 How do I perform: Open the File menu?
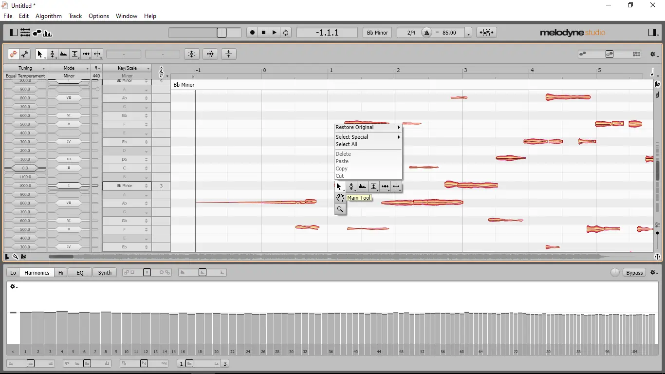(x=8, y=16)
